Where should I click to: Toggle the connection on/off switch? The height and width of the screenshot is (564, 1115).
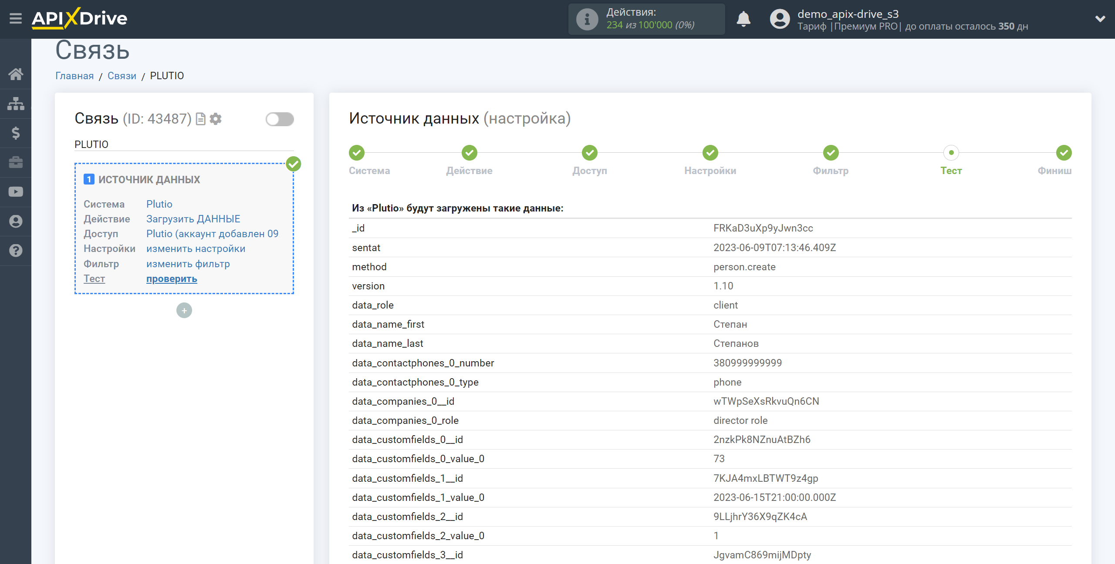(280, 119)
